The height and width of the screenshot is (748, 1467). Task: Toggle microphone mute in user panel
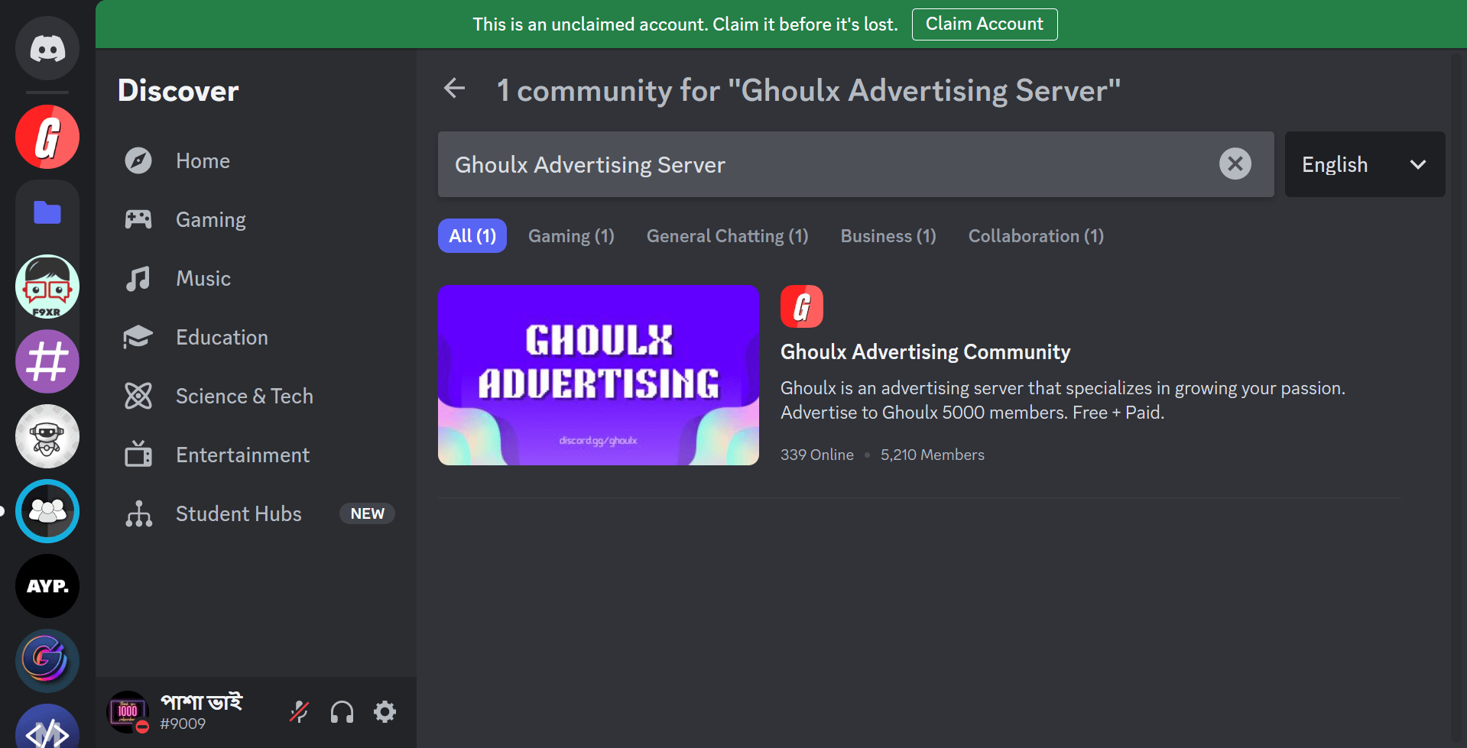(x=299, y=712)
